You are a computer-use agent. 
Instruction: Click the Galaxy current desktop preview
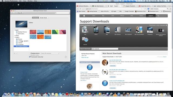pos(21,24)
